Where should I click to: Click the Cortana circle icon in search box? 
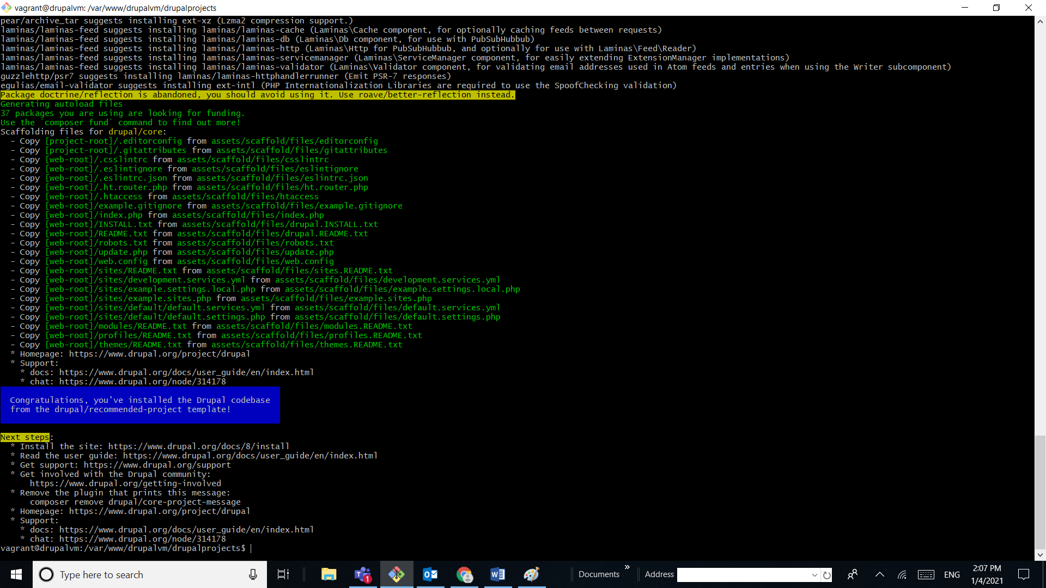pyautogui.click(x=46, y=574)
